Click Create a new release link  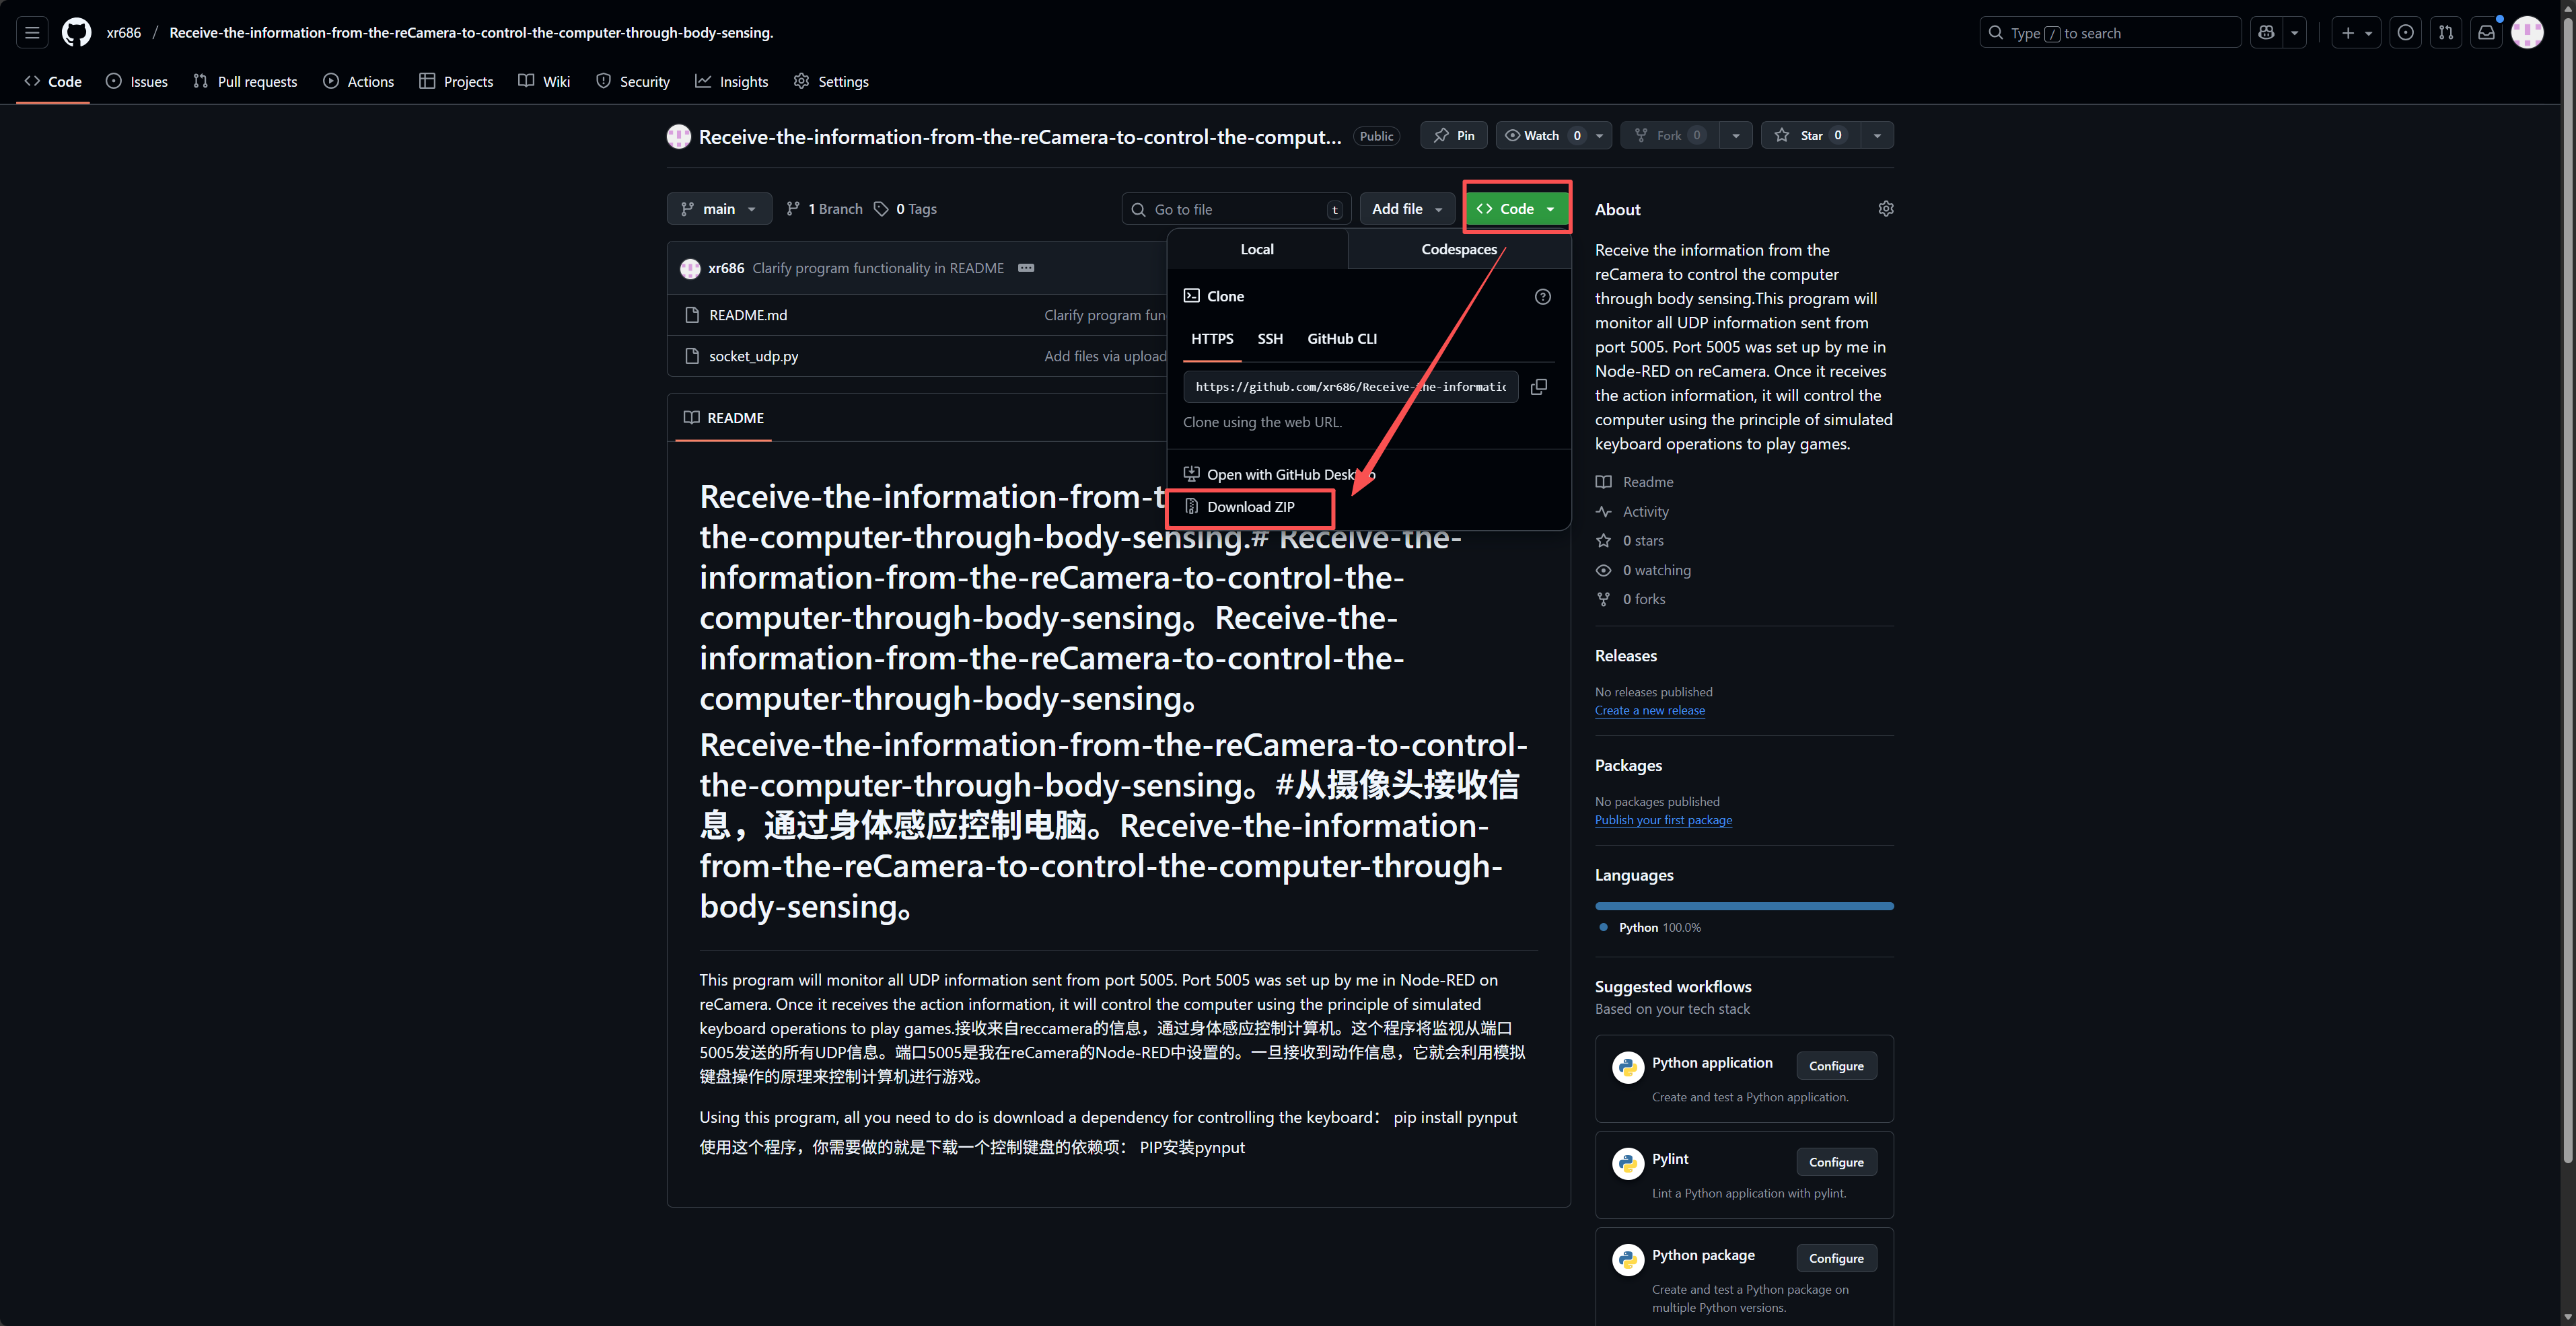coord(1649,711)
